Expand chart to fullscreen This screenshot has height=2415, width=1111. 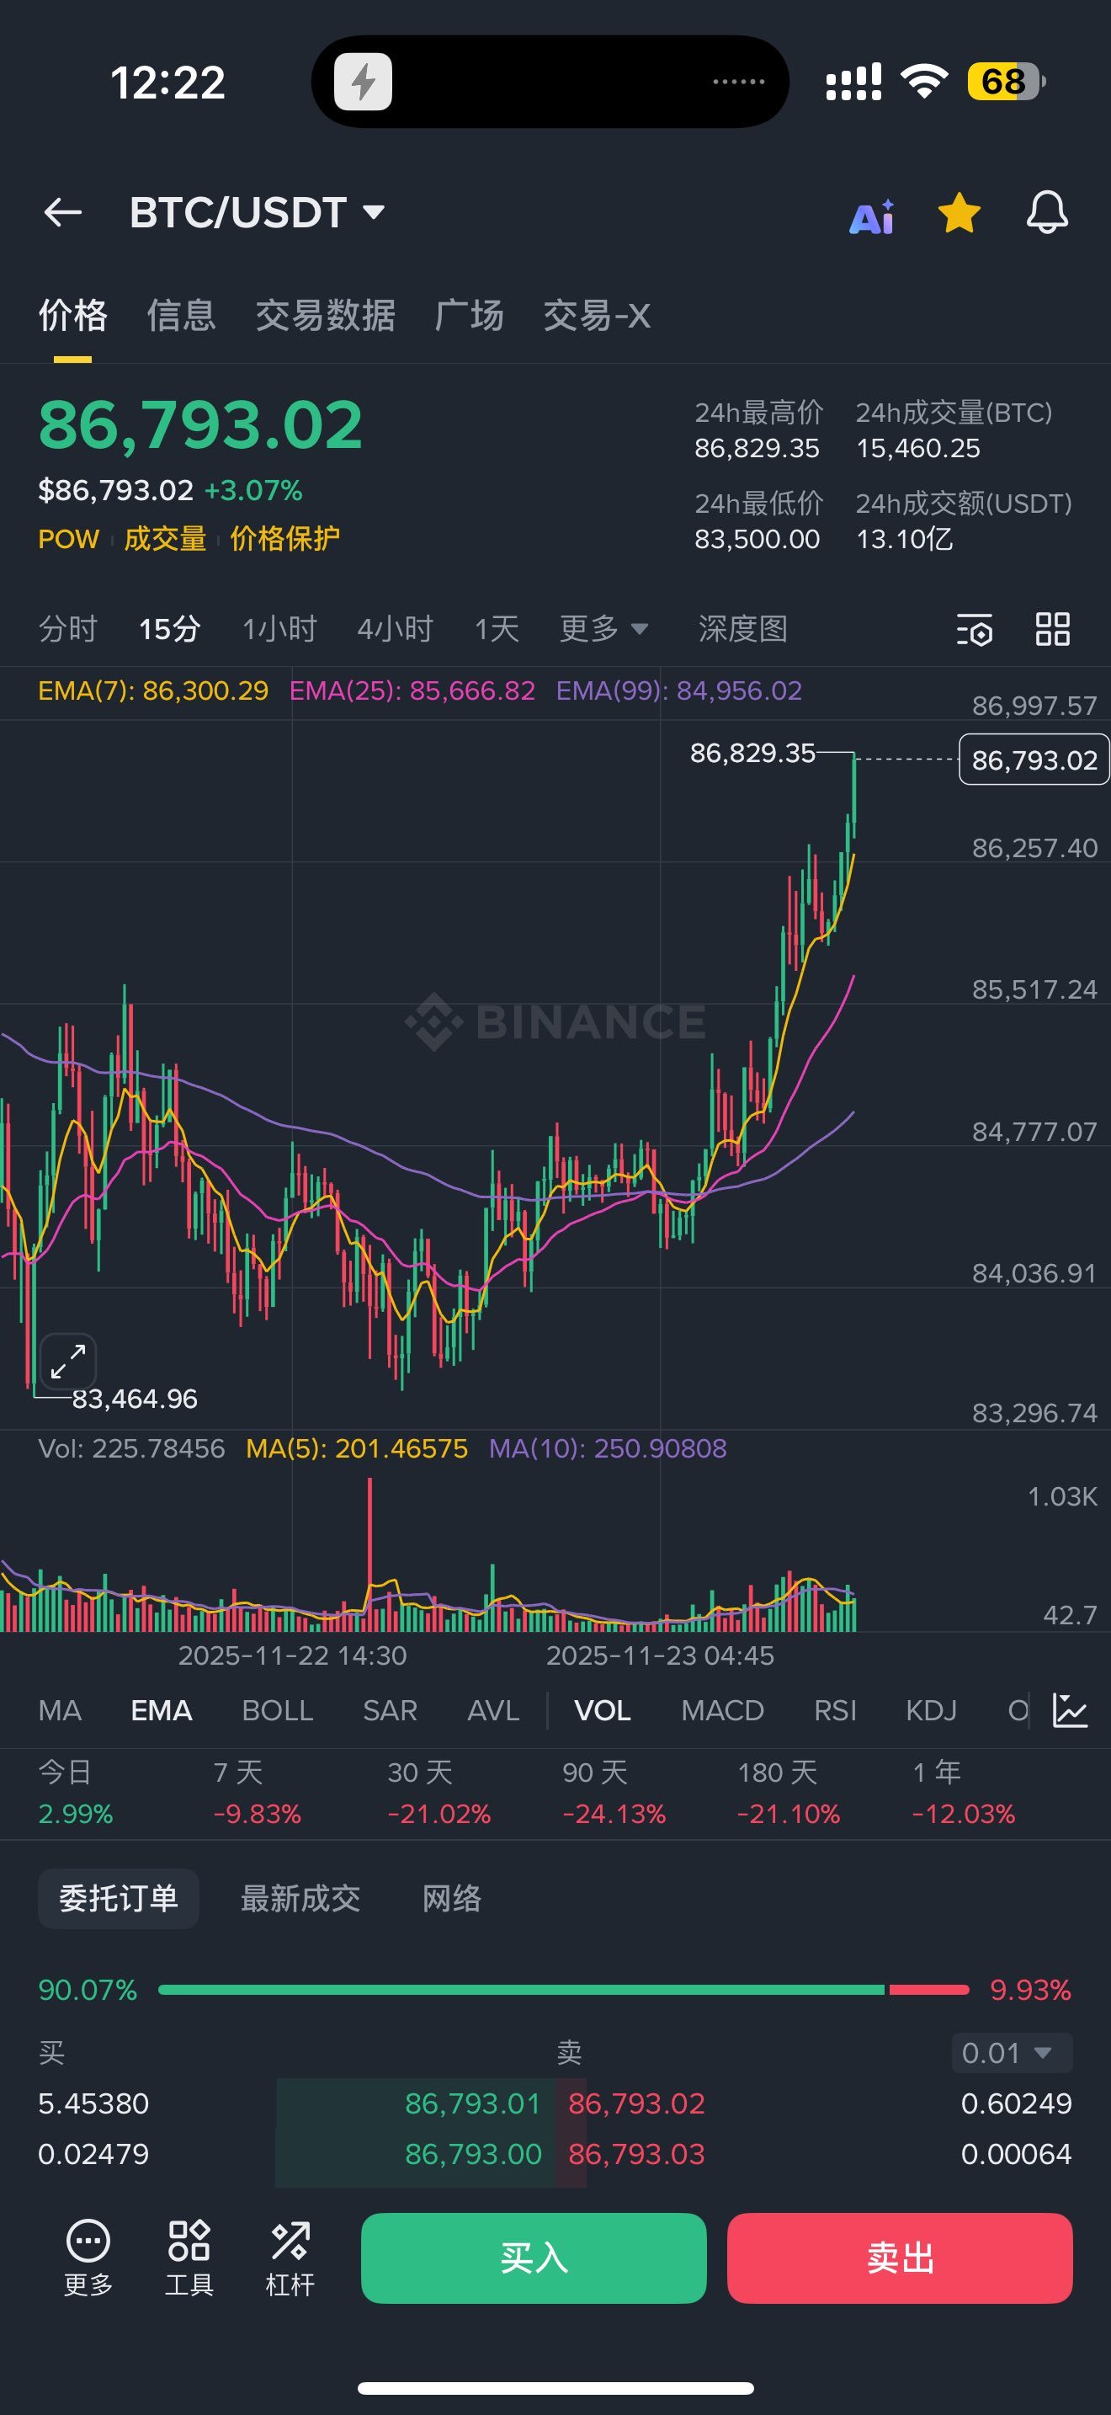click(67, 1362)
